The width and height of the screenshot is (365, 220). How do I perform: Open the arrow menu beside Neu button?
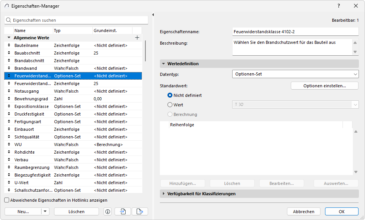click(x=45, y=212)
